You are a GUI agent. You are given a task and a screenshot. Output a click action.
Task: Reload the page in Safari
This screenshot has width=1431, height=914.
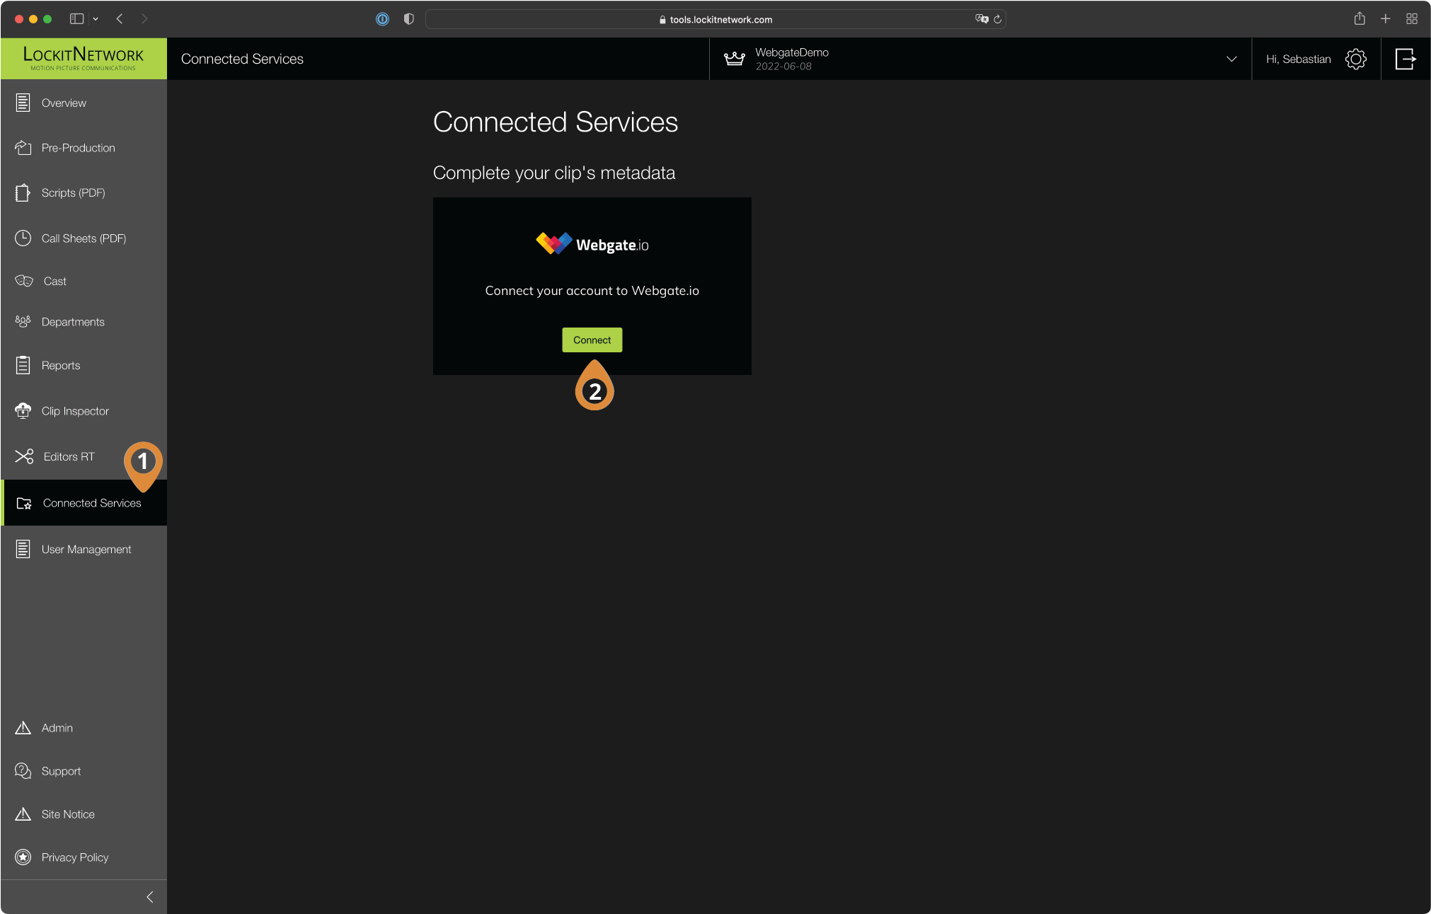click(x=997, y=19)
